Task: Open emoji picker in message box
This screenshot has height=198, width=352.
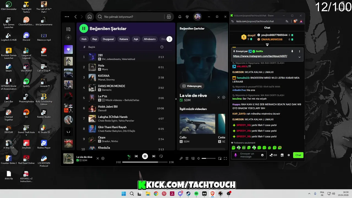Action: click(x=262, y=155)
